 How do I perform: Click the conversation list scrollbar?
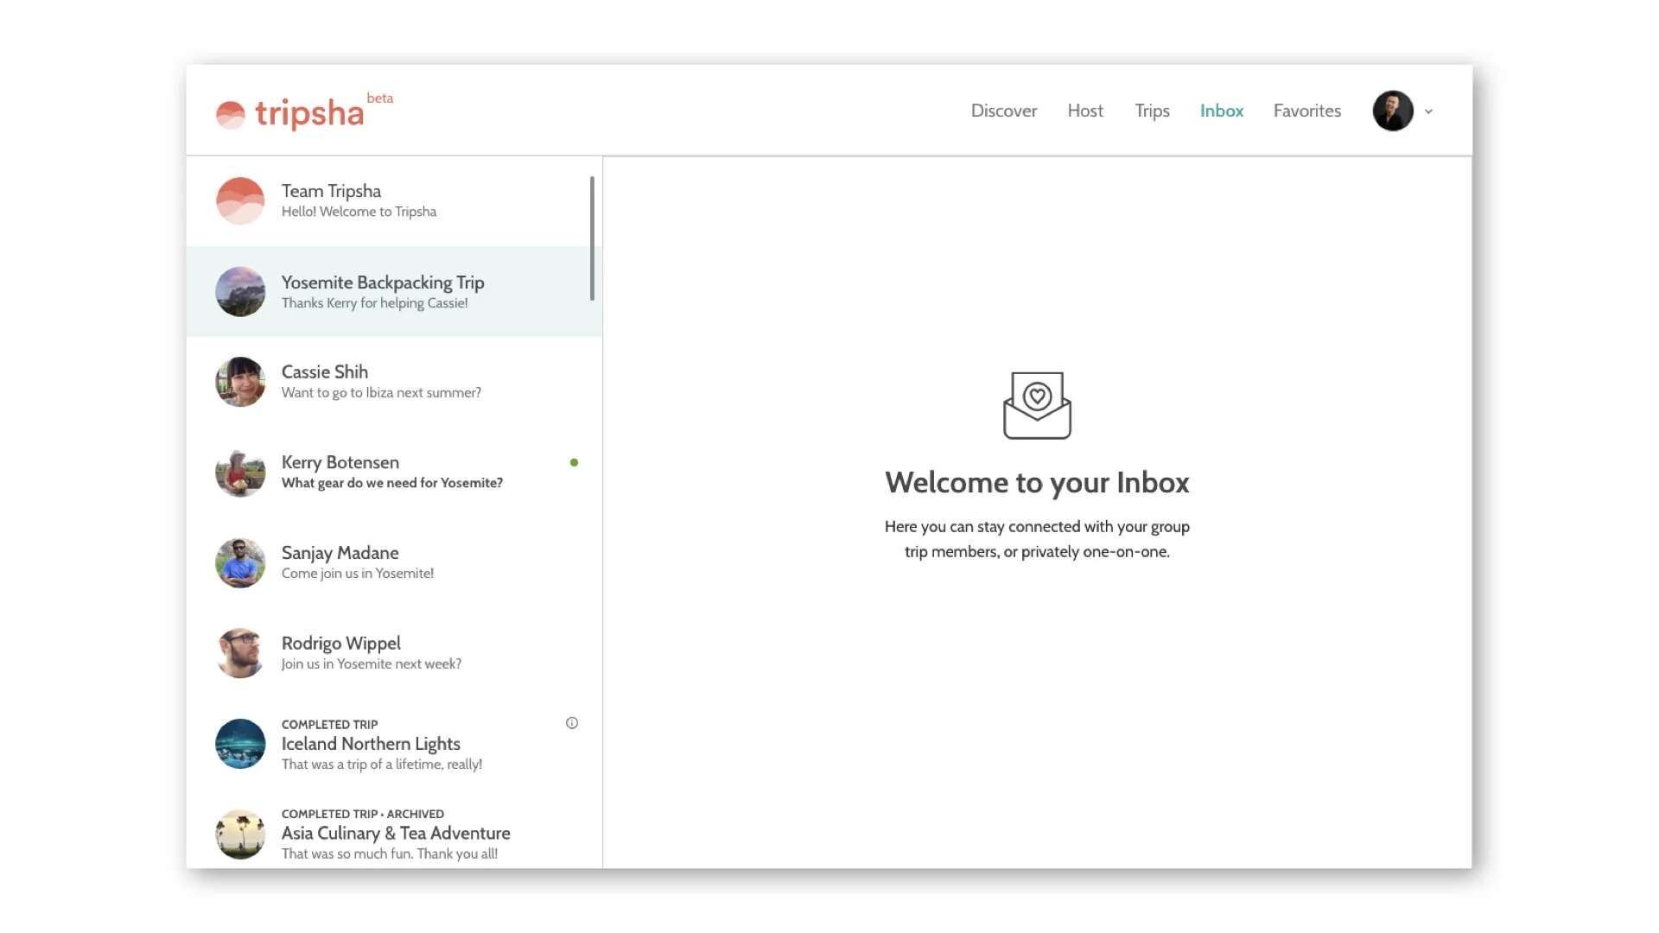592,238
